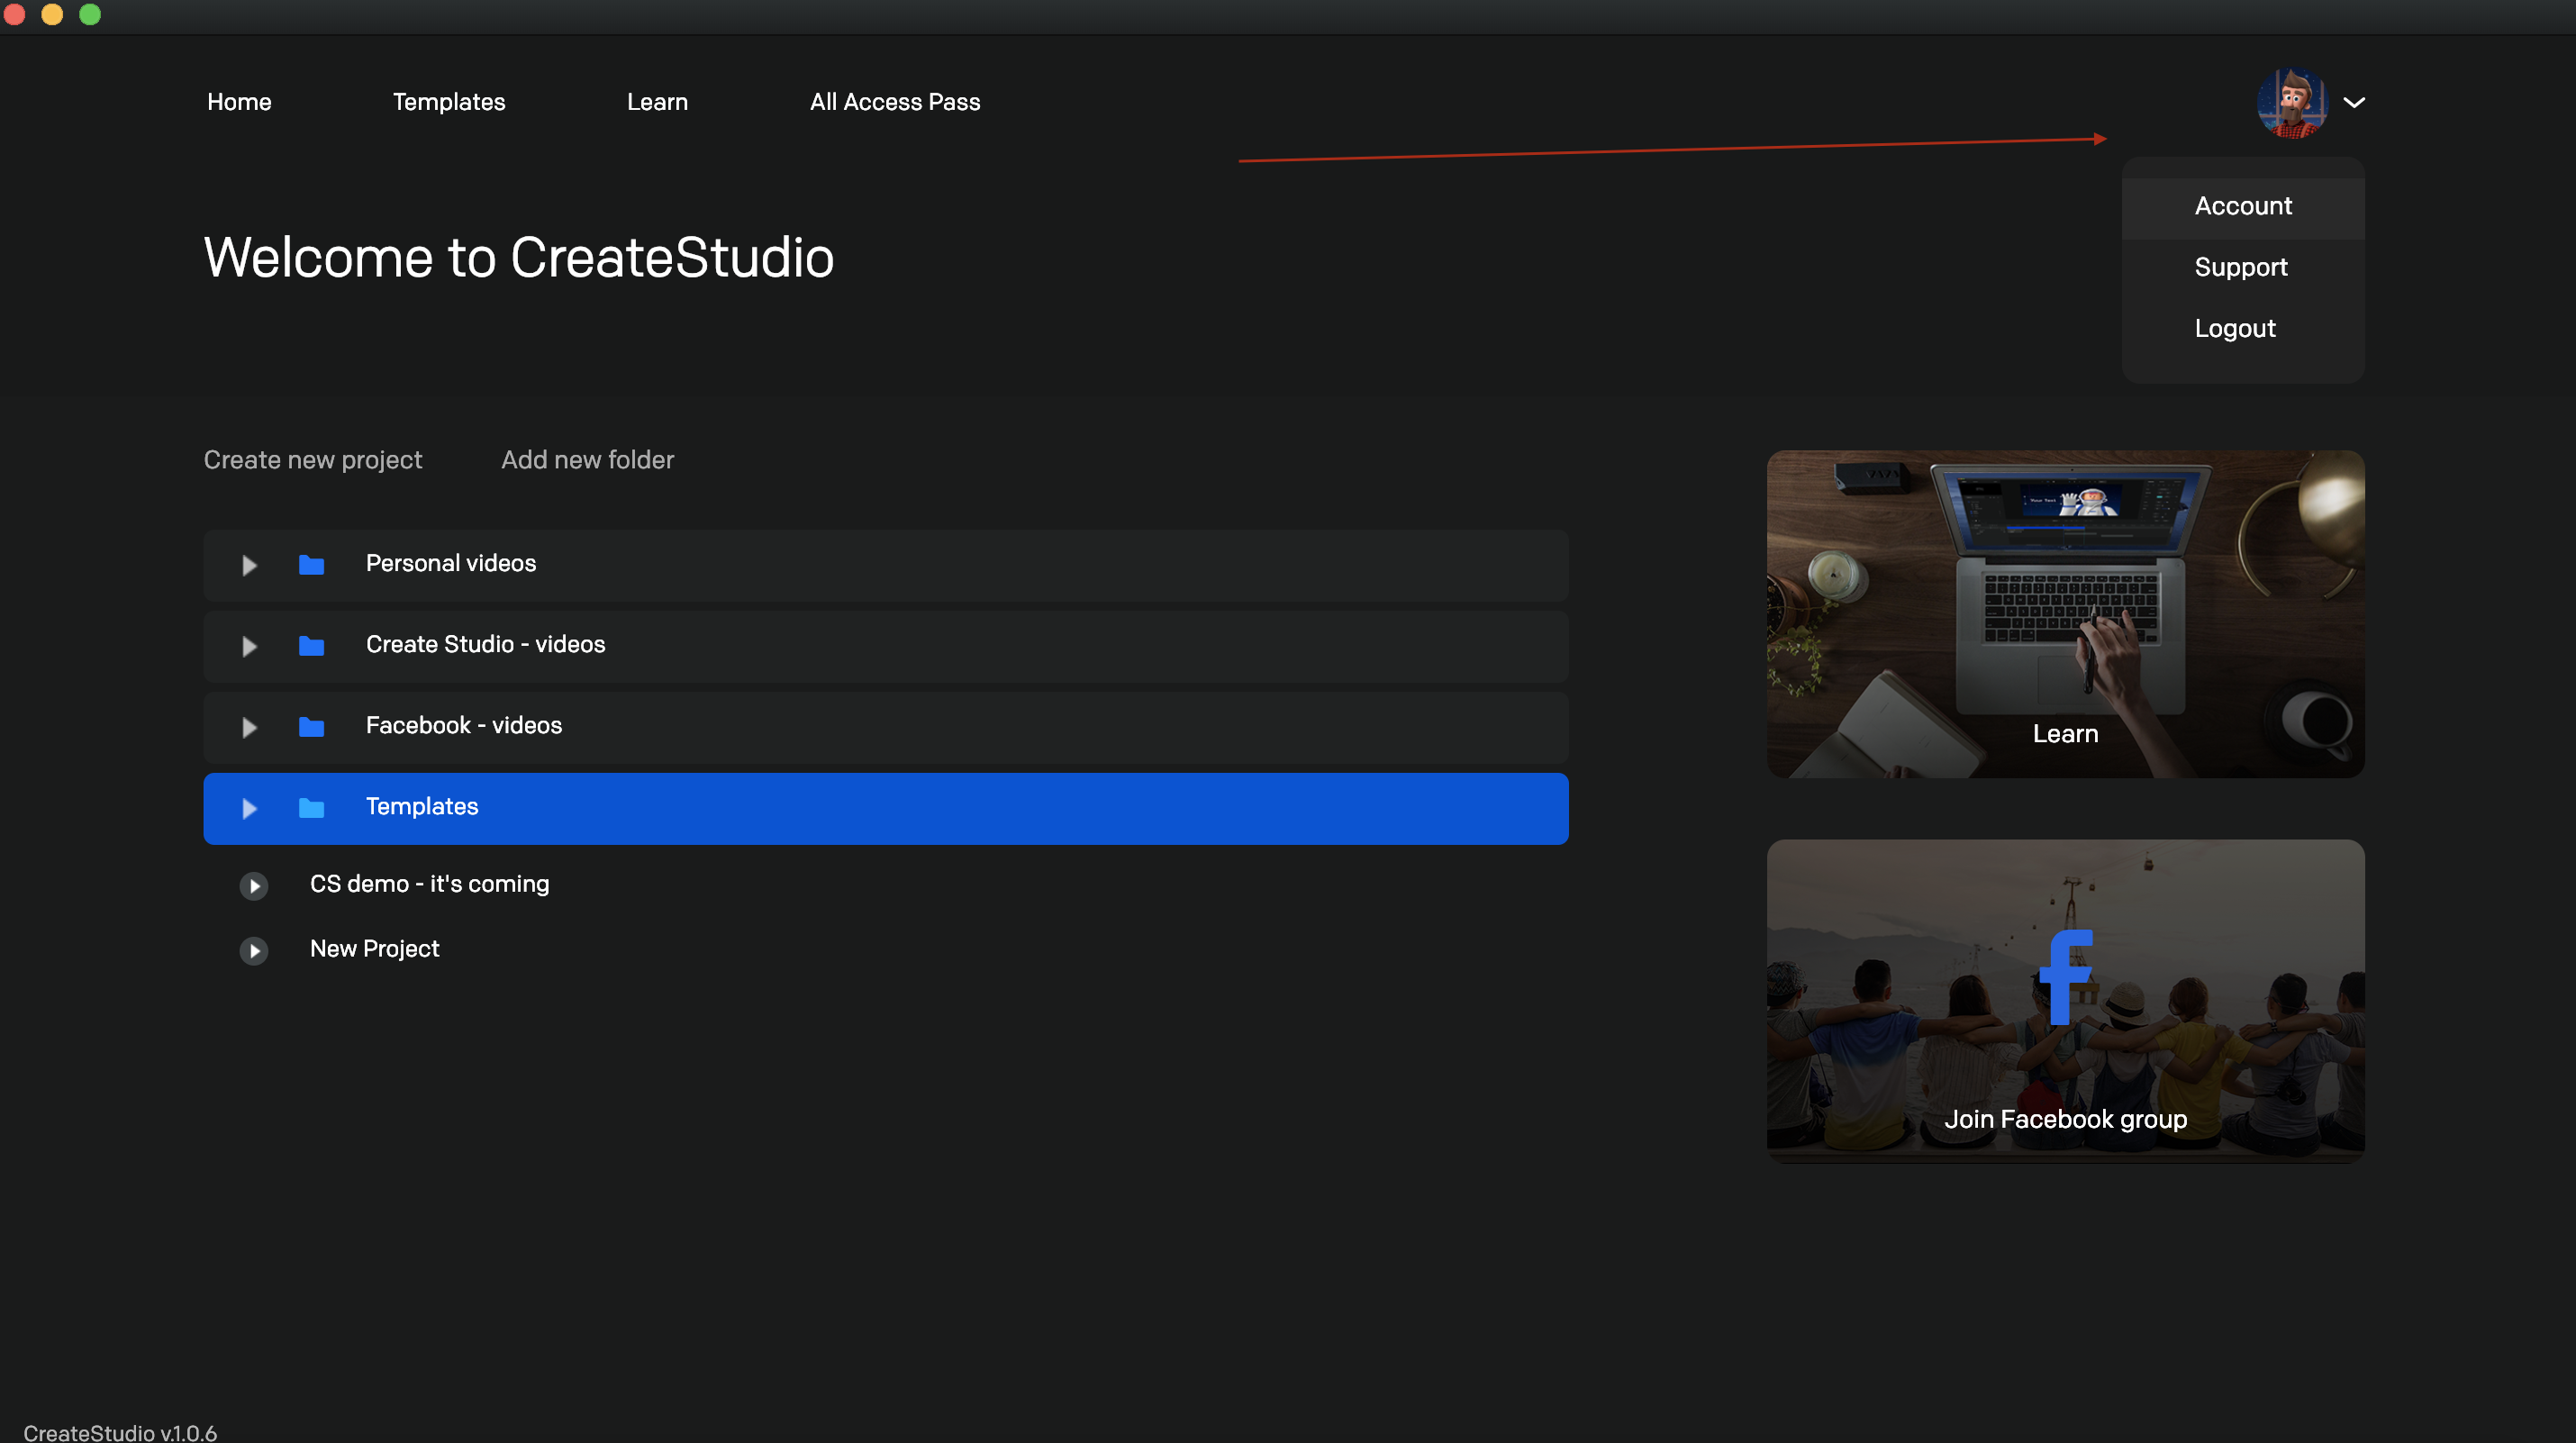Screen dimensions: 2576x1443
Task: Click Facebook - videos folder icon
Action: point(311,727)
